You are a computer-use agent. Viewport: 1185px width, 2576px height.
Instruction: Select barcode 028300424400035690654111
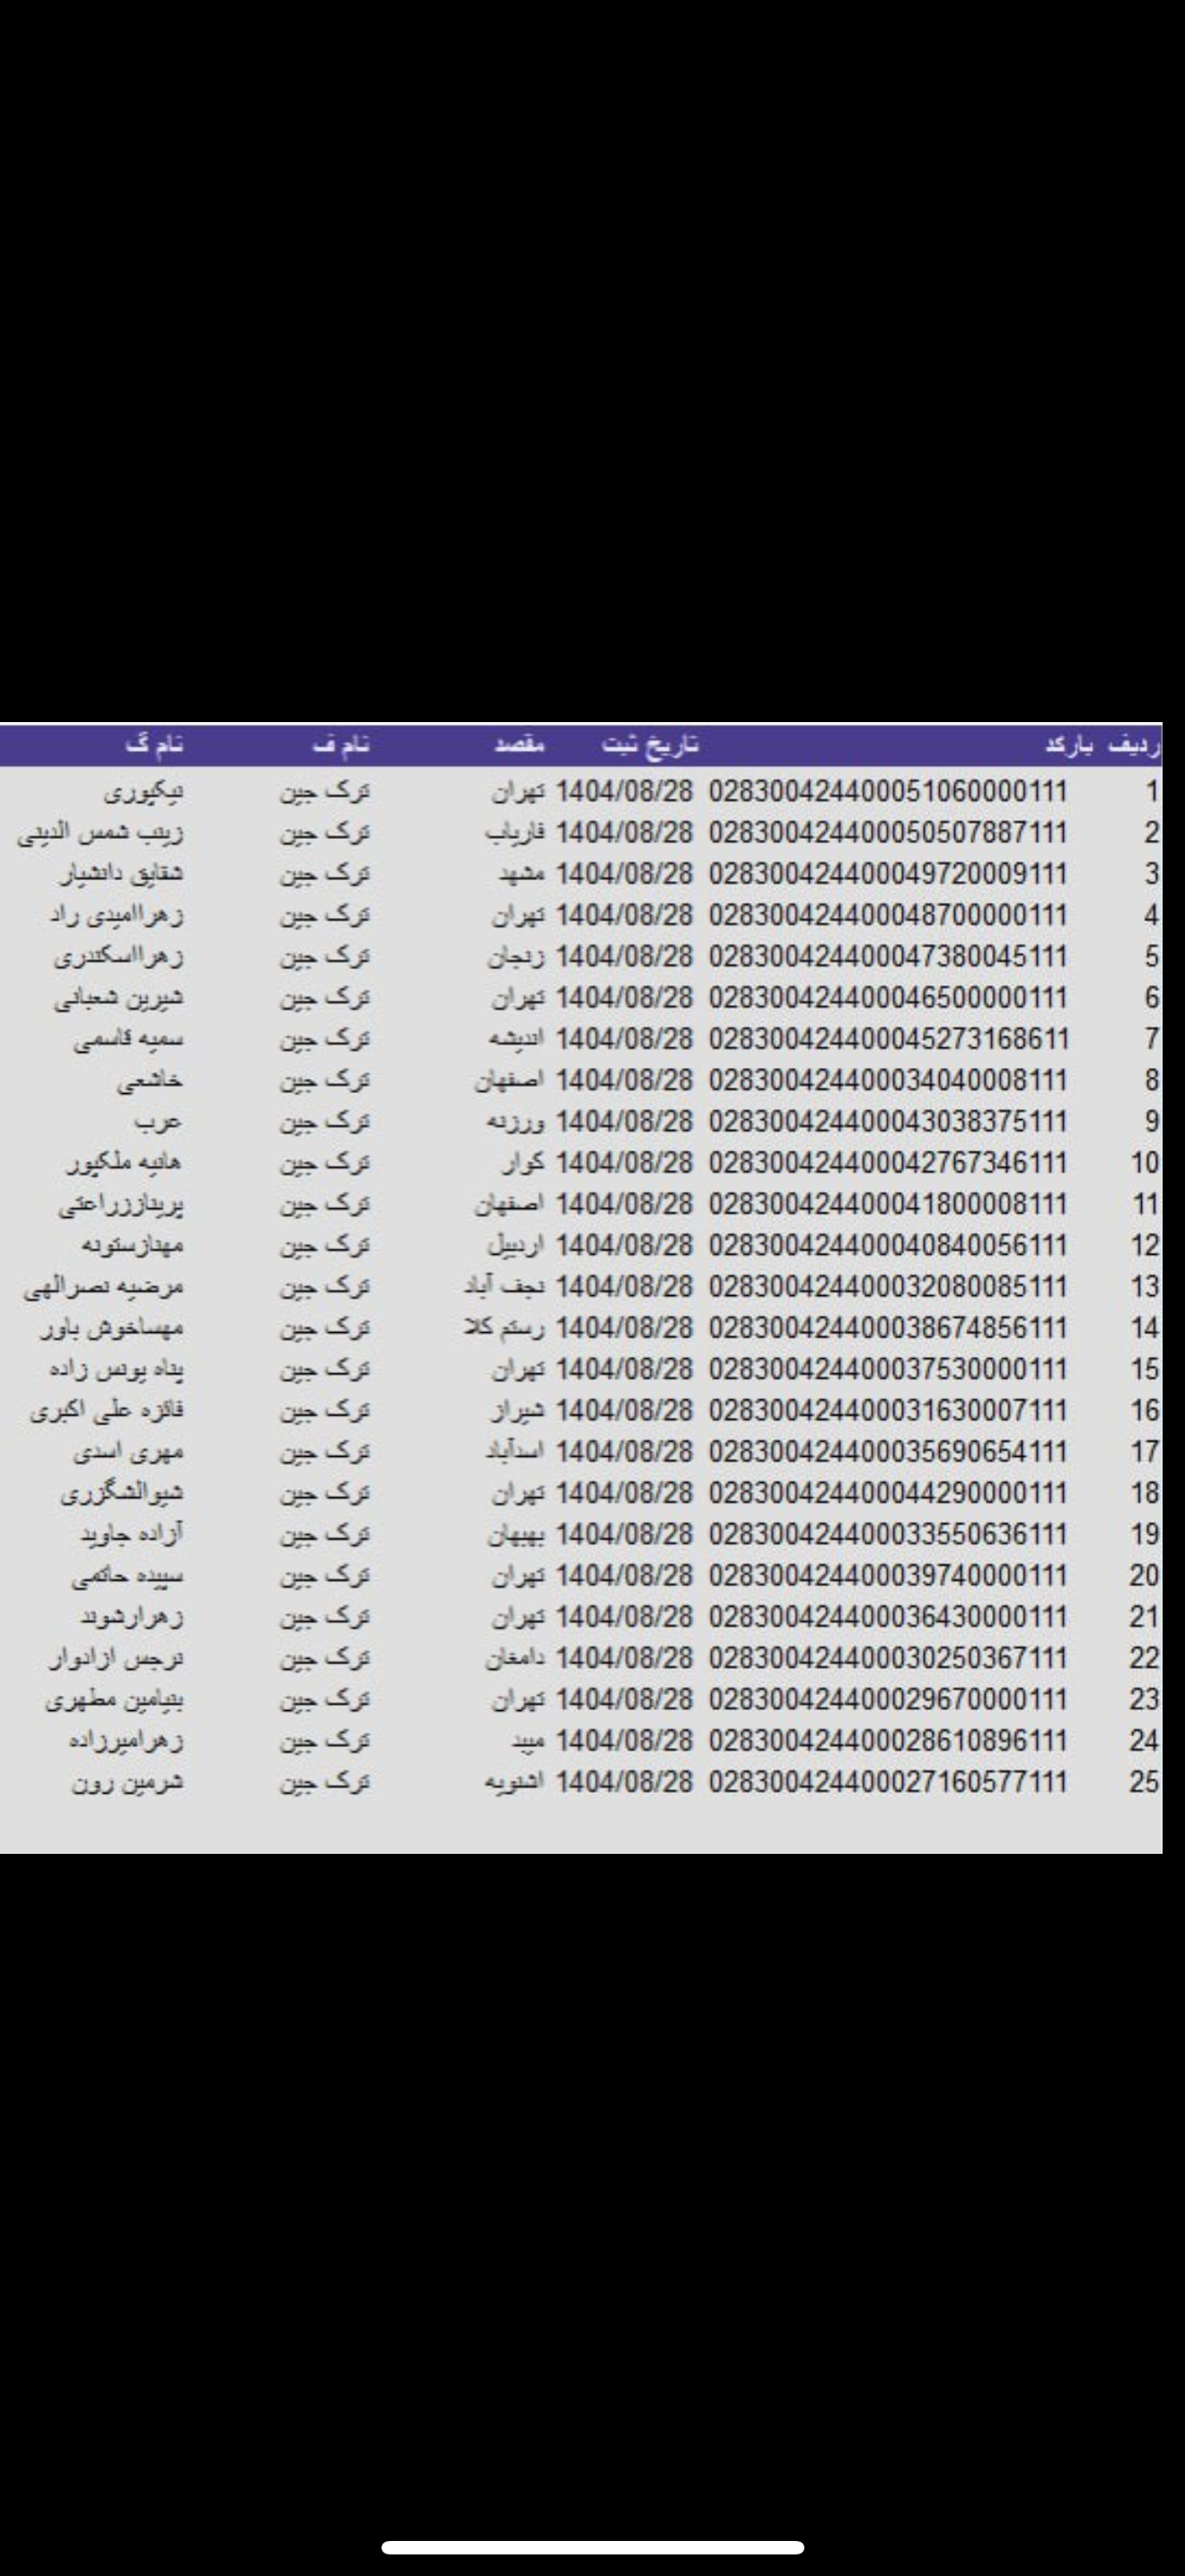pos(887,1451)
